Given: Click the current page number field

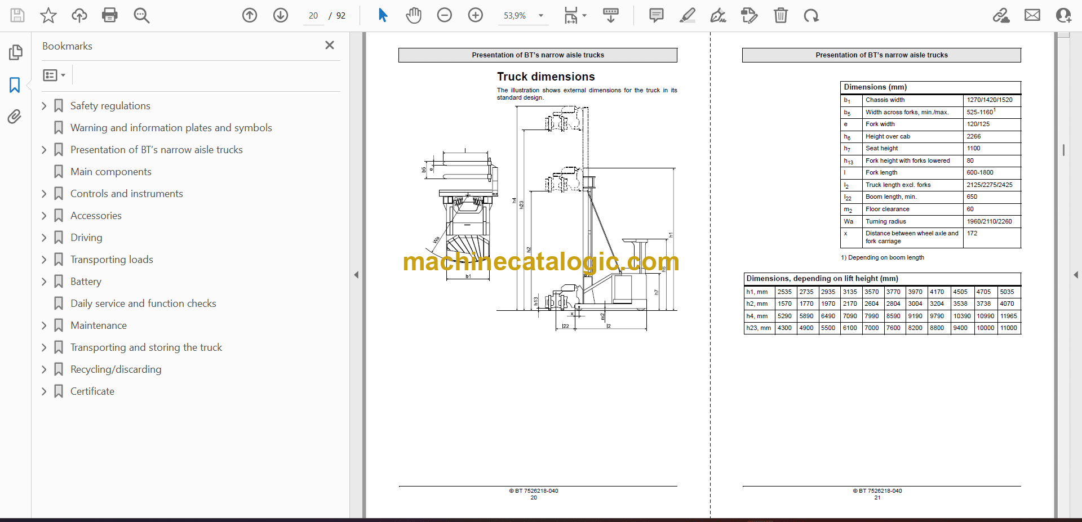Looking at the screenshot, I should 313,16.
